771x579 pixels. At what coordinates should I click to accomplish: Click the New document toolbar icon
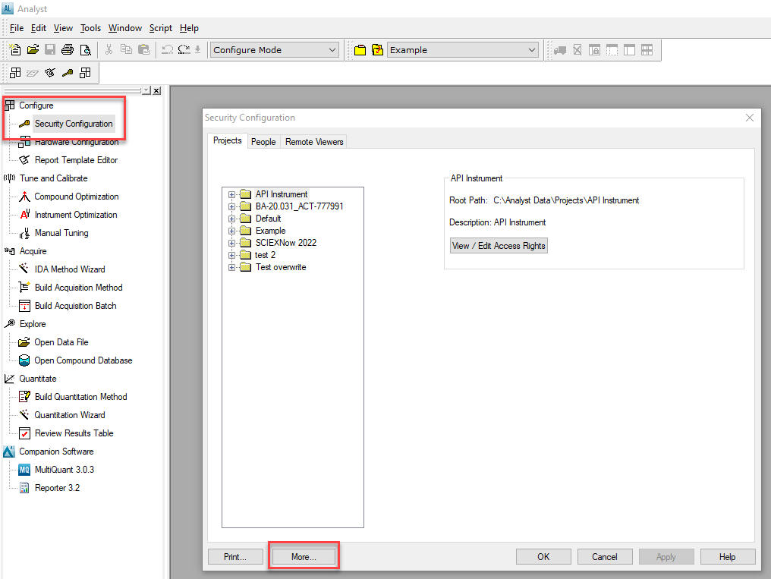15,49
